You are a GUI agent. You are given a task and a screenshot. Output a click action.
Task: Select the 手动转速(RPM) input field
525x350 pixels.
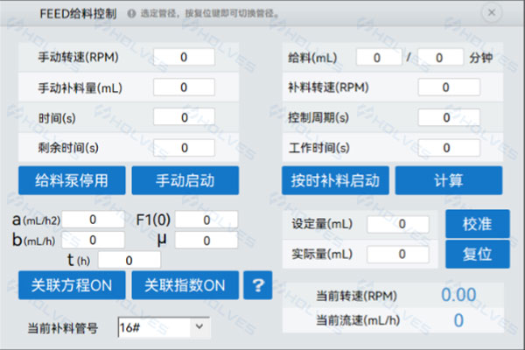click(x=184, y=57)
